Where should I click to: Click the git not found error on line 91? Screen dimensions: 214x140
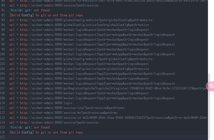(x=29, y=10)
